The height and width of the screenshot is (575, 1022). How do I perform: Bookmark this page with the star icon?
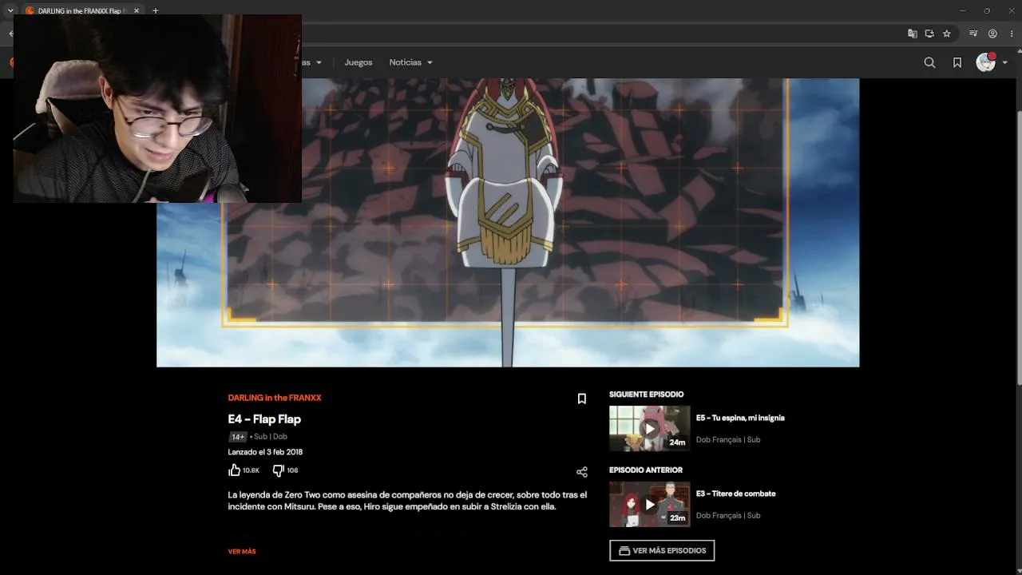[x=947, y=34]
